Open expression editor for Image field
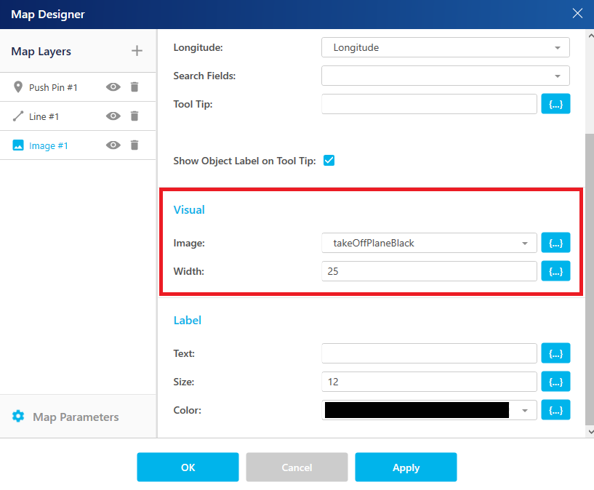Screen dimensions: 594x490 pyautogui.click(x=555, y=243)
